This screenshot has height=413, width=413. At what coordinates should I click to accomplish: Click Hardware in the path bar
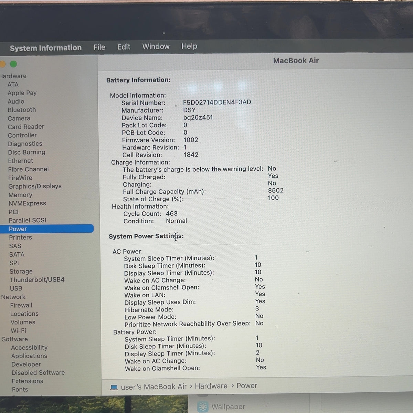pyautogui.click(x=211, y=386)
